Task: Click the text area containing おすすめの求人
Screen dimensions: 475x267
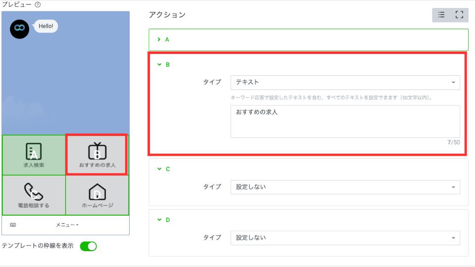Action: [x=345, y=121]
